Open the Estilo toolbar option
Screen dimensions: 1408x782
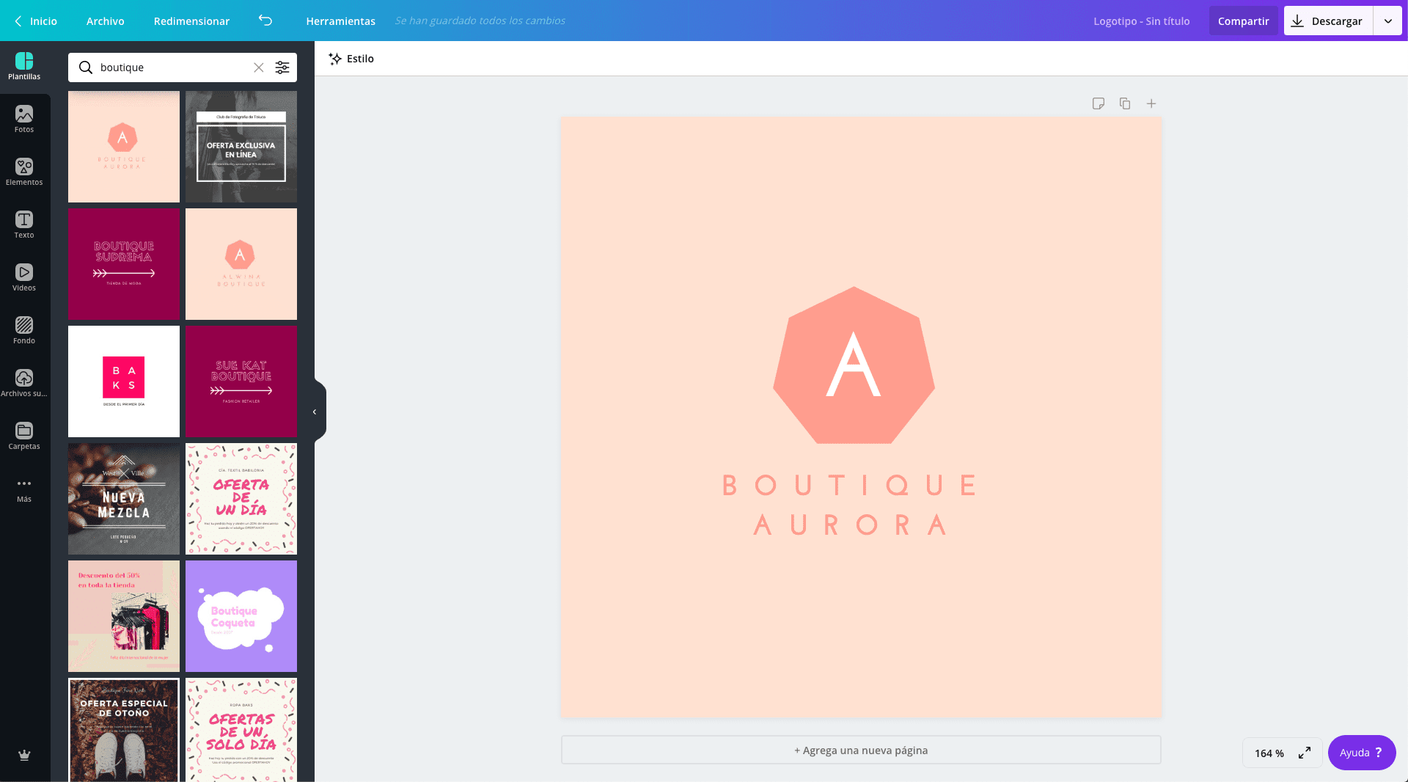click(x=351, y=59)
